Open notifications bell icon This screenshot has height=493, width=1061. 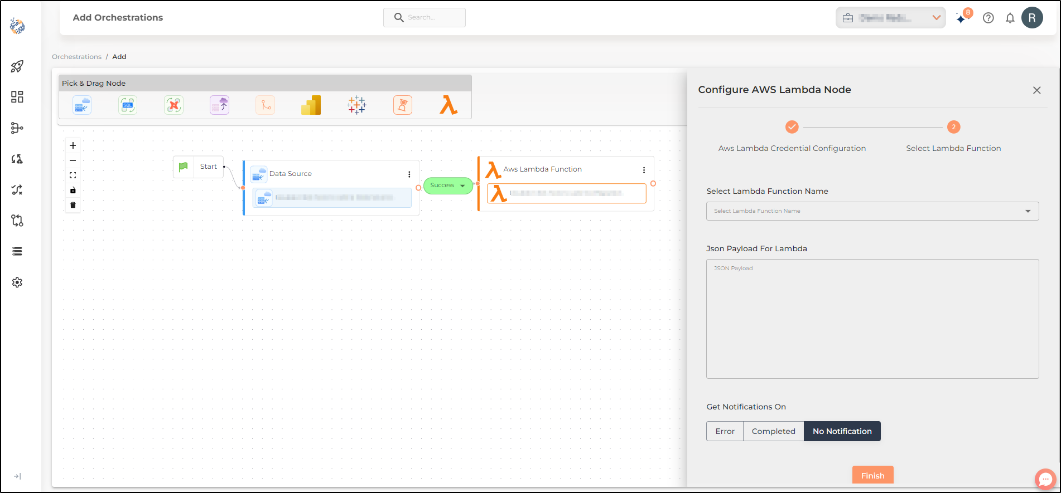(x=1010, y=18)
